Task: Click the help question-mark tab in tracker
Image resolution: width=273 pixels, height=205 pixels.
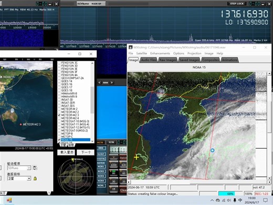Action: [49, 193]
